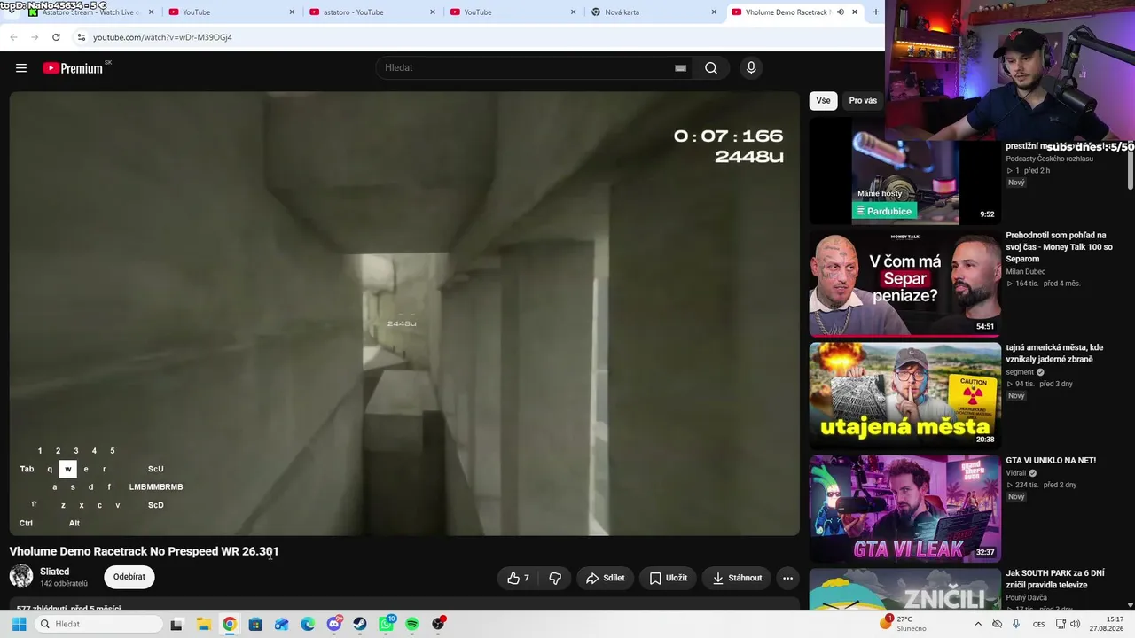The height and width of the screenshot is (638, 1135).
Task: Open the Podcasty Českého rozhlasu channel link
Action: coord(1049,159)
